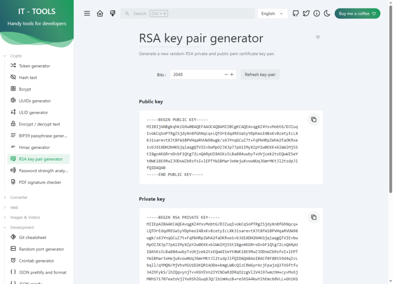Select Bcrypt from the sidebar
This screenshot has height=284, width=393.
point(25,89)
